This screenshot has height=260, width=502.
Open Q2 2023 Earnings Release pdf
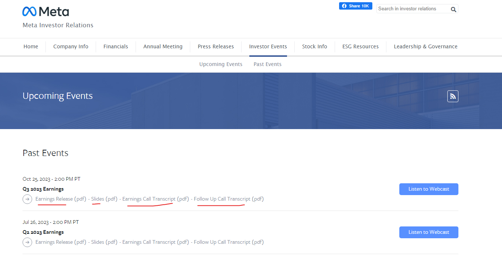point(61,242)
